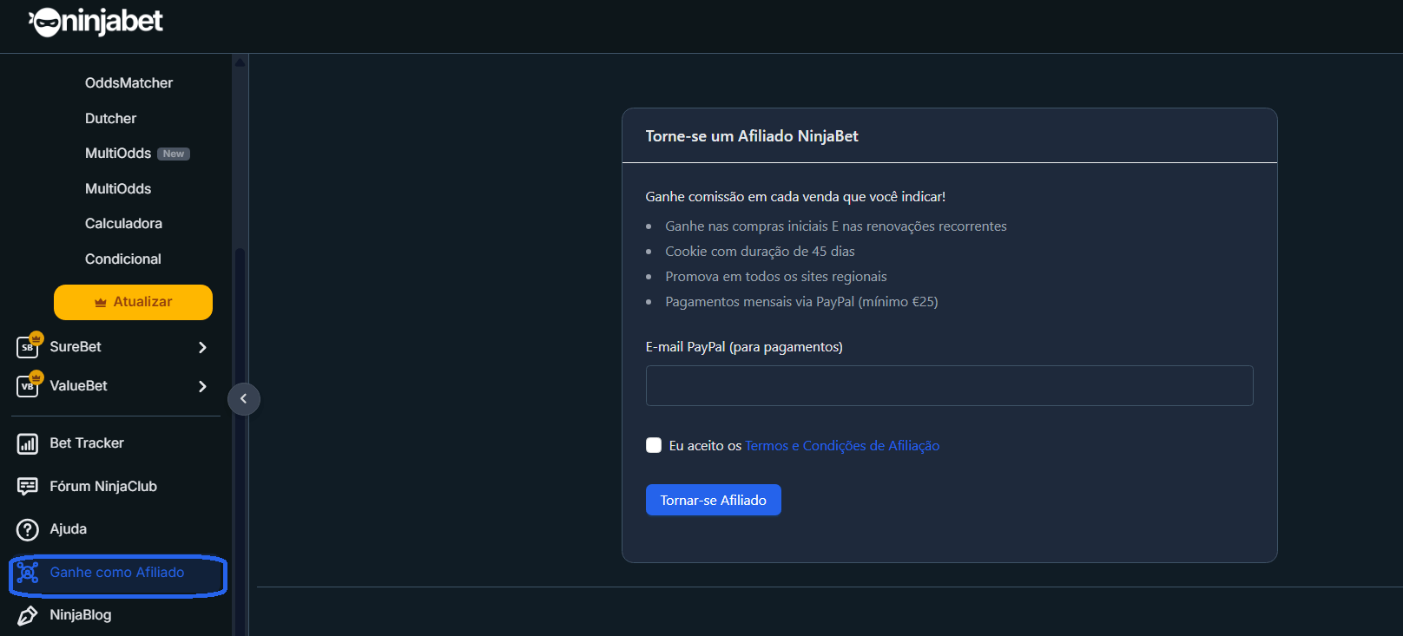
Task: Open SureBet menu item
Action: (x=76, y=347)
